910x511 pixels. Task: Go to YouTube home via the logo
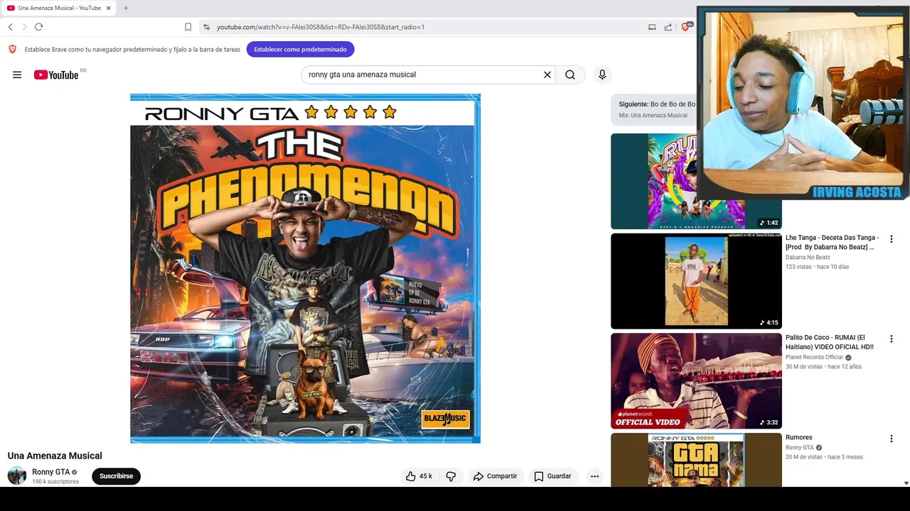[x=56, y=75]
